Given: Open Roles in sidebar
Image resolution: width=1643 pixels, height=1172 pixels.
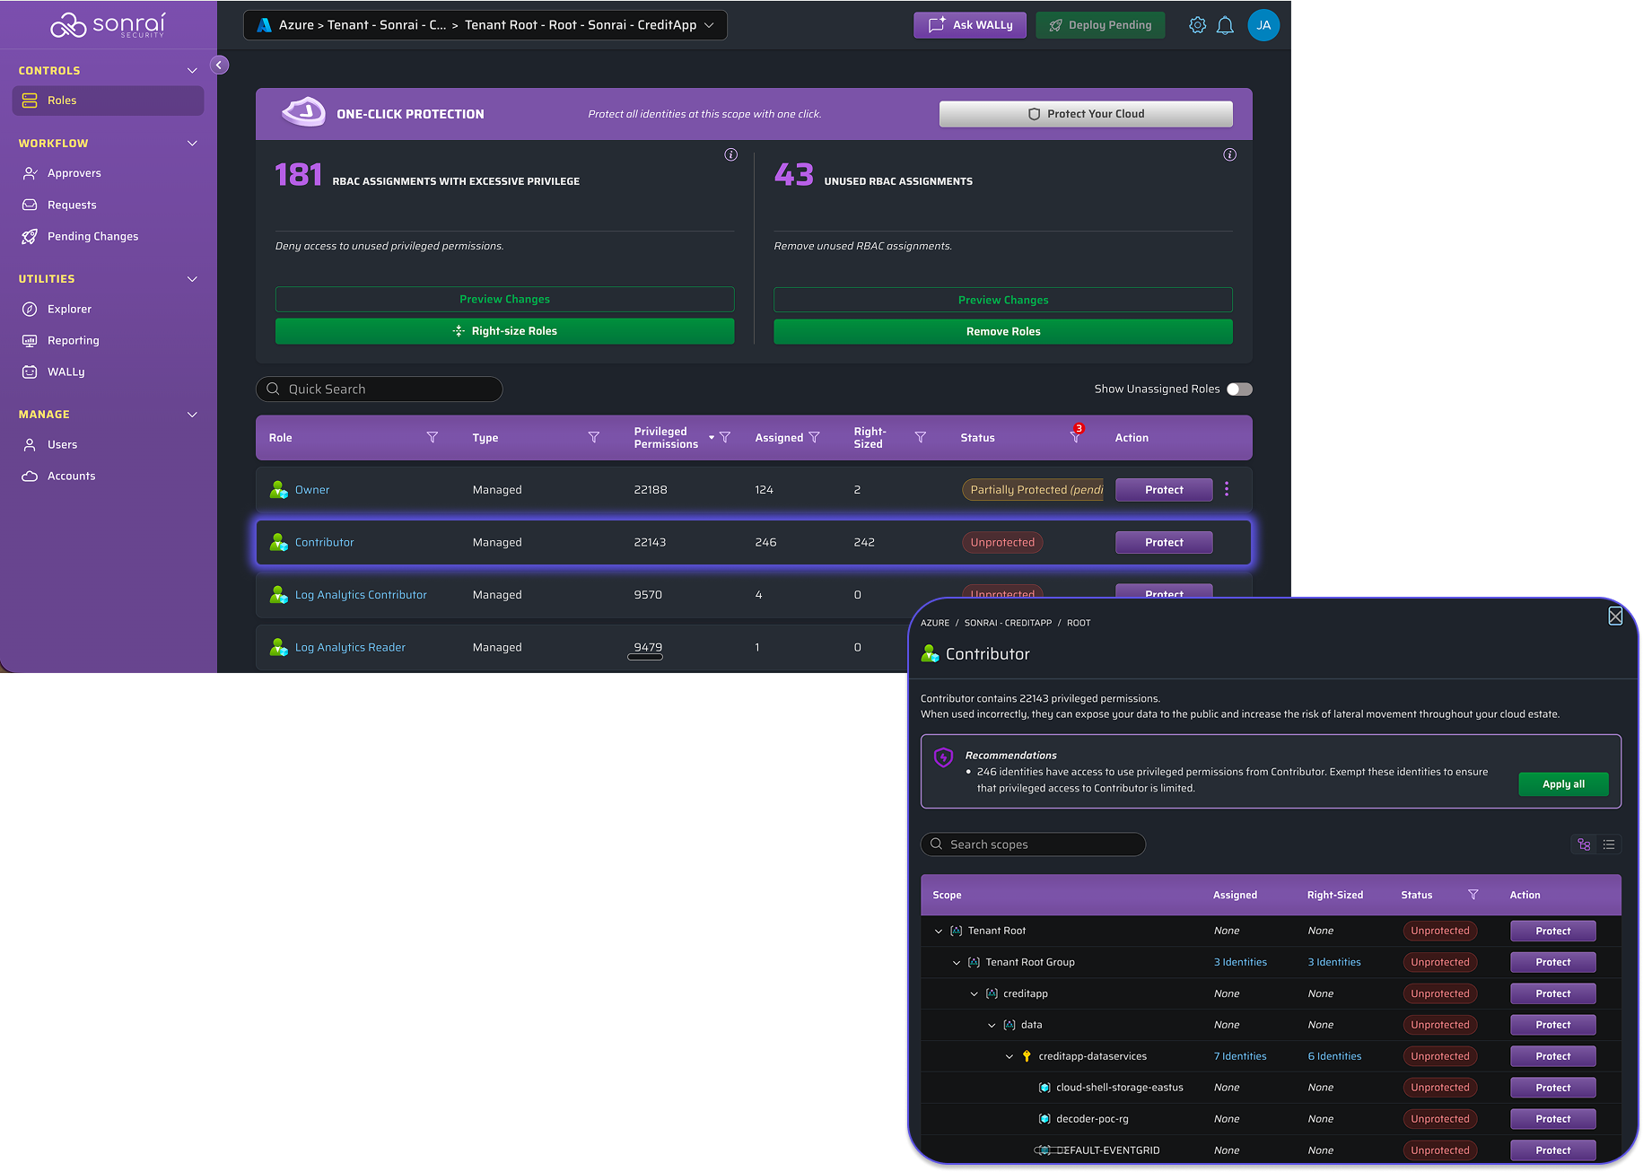Looking at the screenshot, I should (108, 101).
